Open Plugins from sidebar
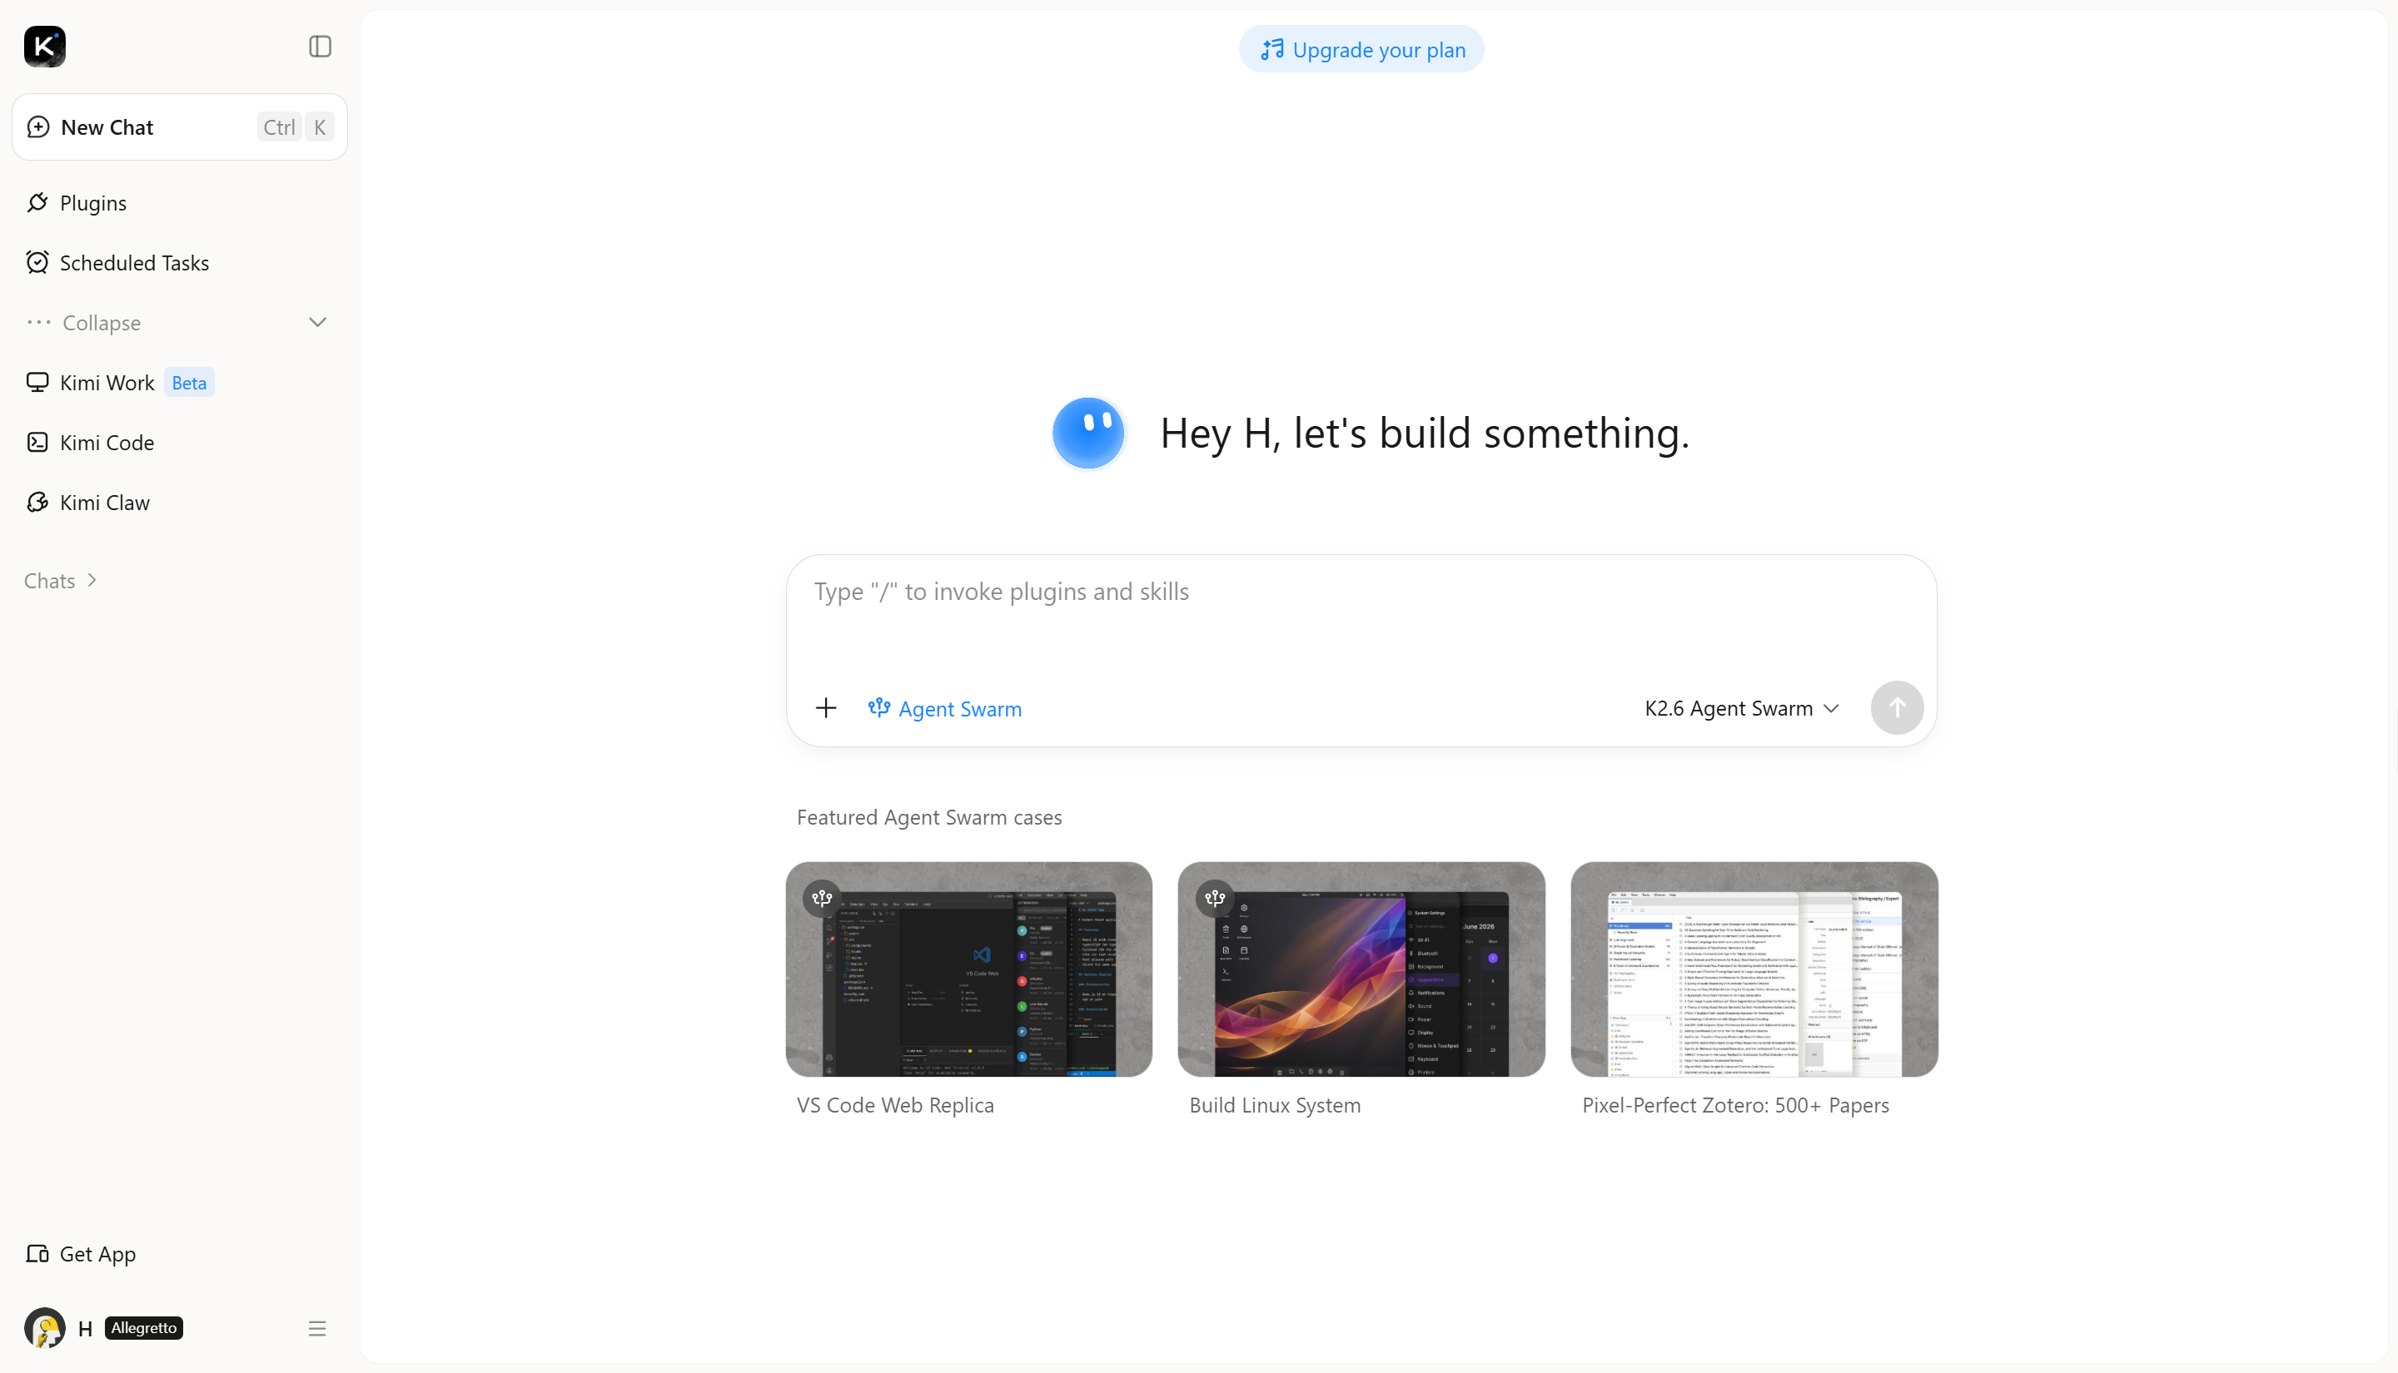 click(x=179, y=203)
